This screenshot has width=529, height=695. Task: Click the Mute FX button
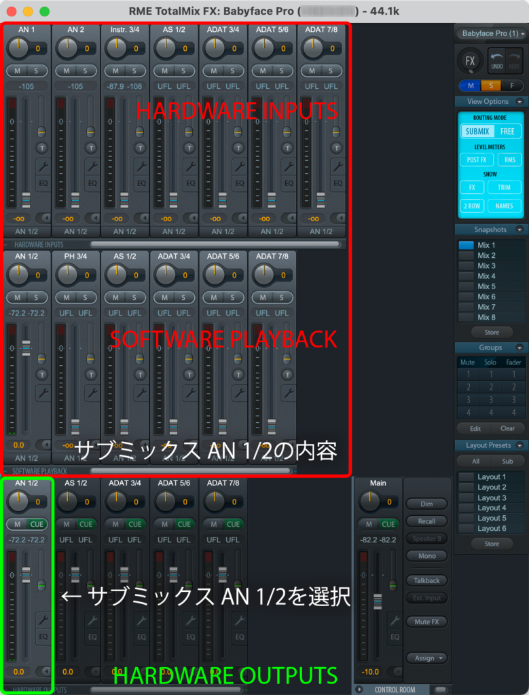point(426,622)
